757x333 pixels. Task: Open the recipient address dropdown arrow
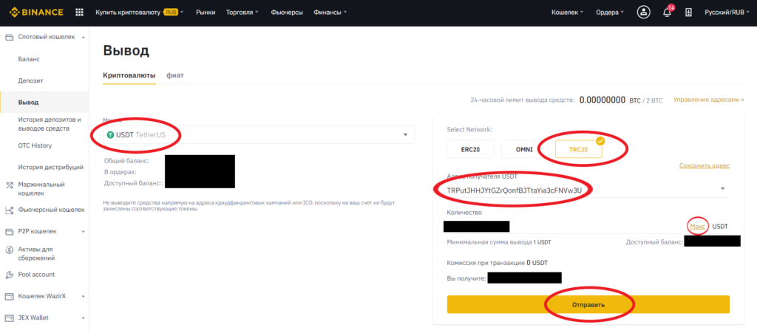[723, 189]
